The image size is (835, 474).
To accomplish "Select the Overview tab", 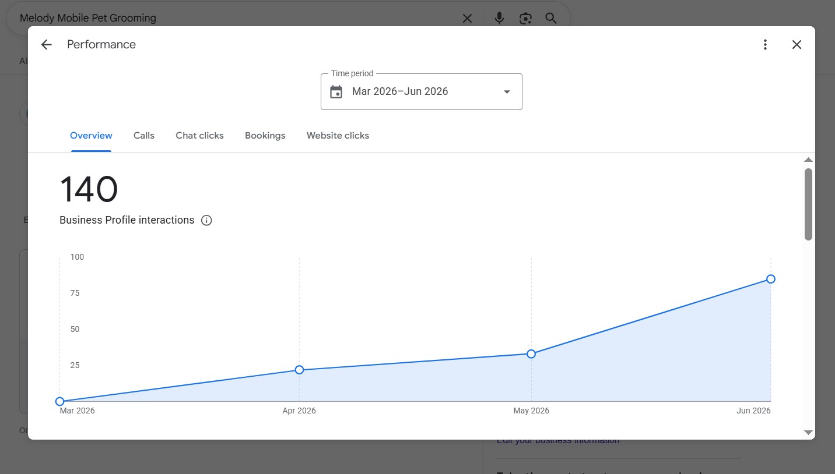I will (91, 136).
